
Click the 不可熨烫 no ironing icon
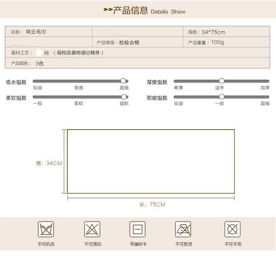(x=183, y=229)
